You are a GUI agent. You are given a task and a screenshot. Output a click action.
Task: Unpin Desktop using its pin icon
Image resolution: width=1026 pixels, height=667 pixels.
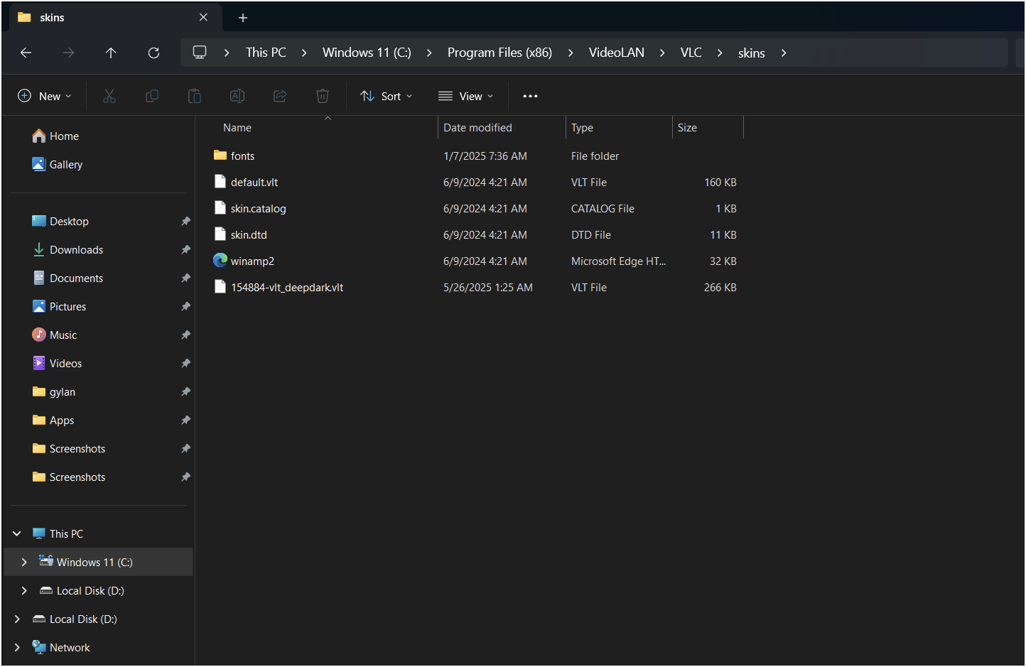click(185, 221)
